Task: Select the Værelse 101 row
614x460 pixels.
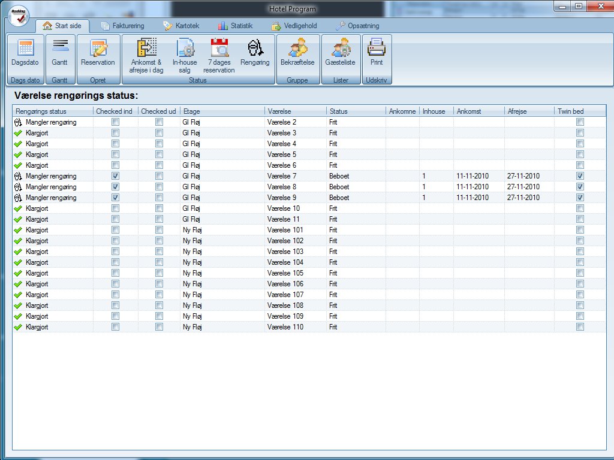Action: click(x=285, y=230)
